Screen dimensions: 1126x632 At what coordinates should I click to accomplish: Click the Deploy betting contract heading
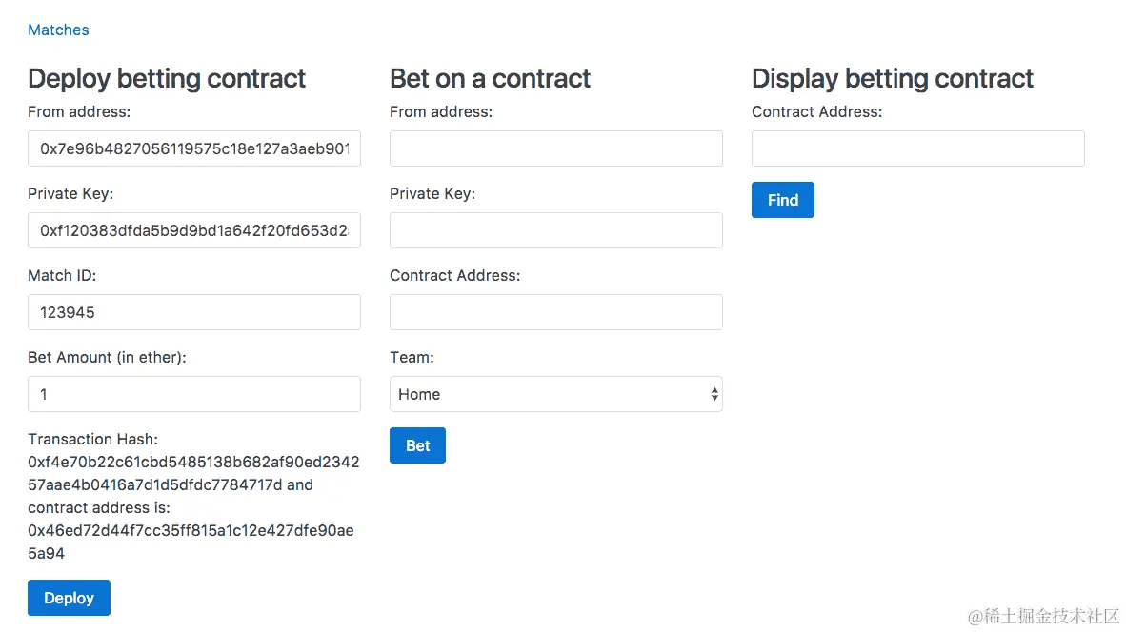167,78
